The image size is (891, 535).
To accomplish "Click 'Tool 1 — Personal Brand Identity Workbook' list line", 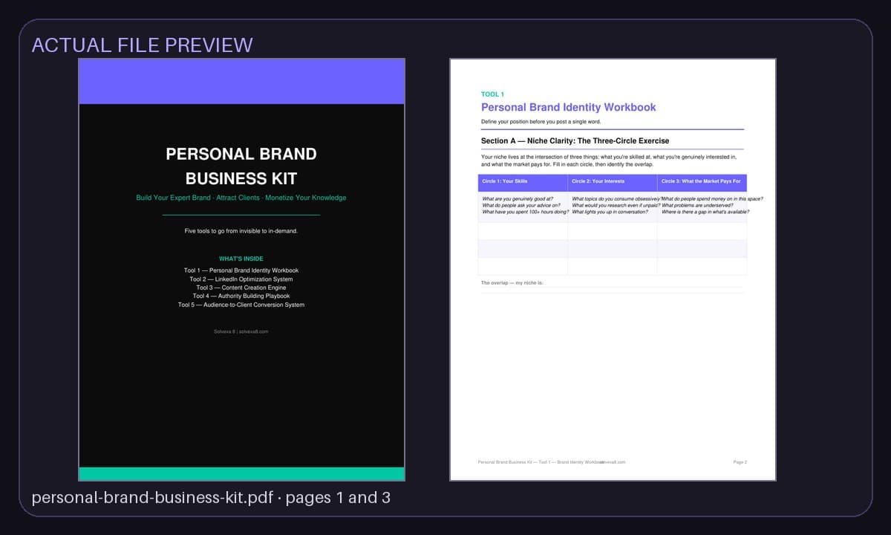I will [x=241, y=270].
